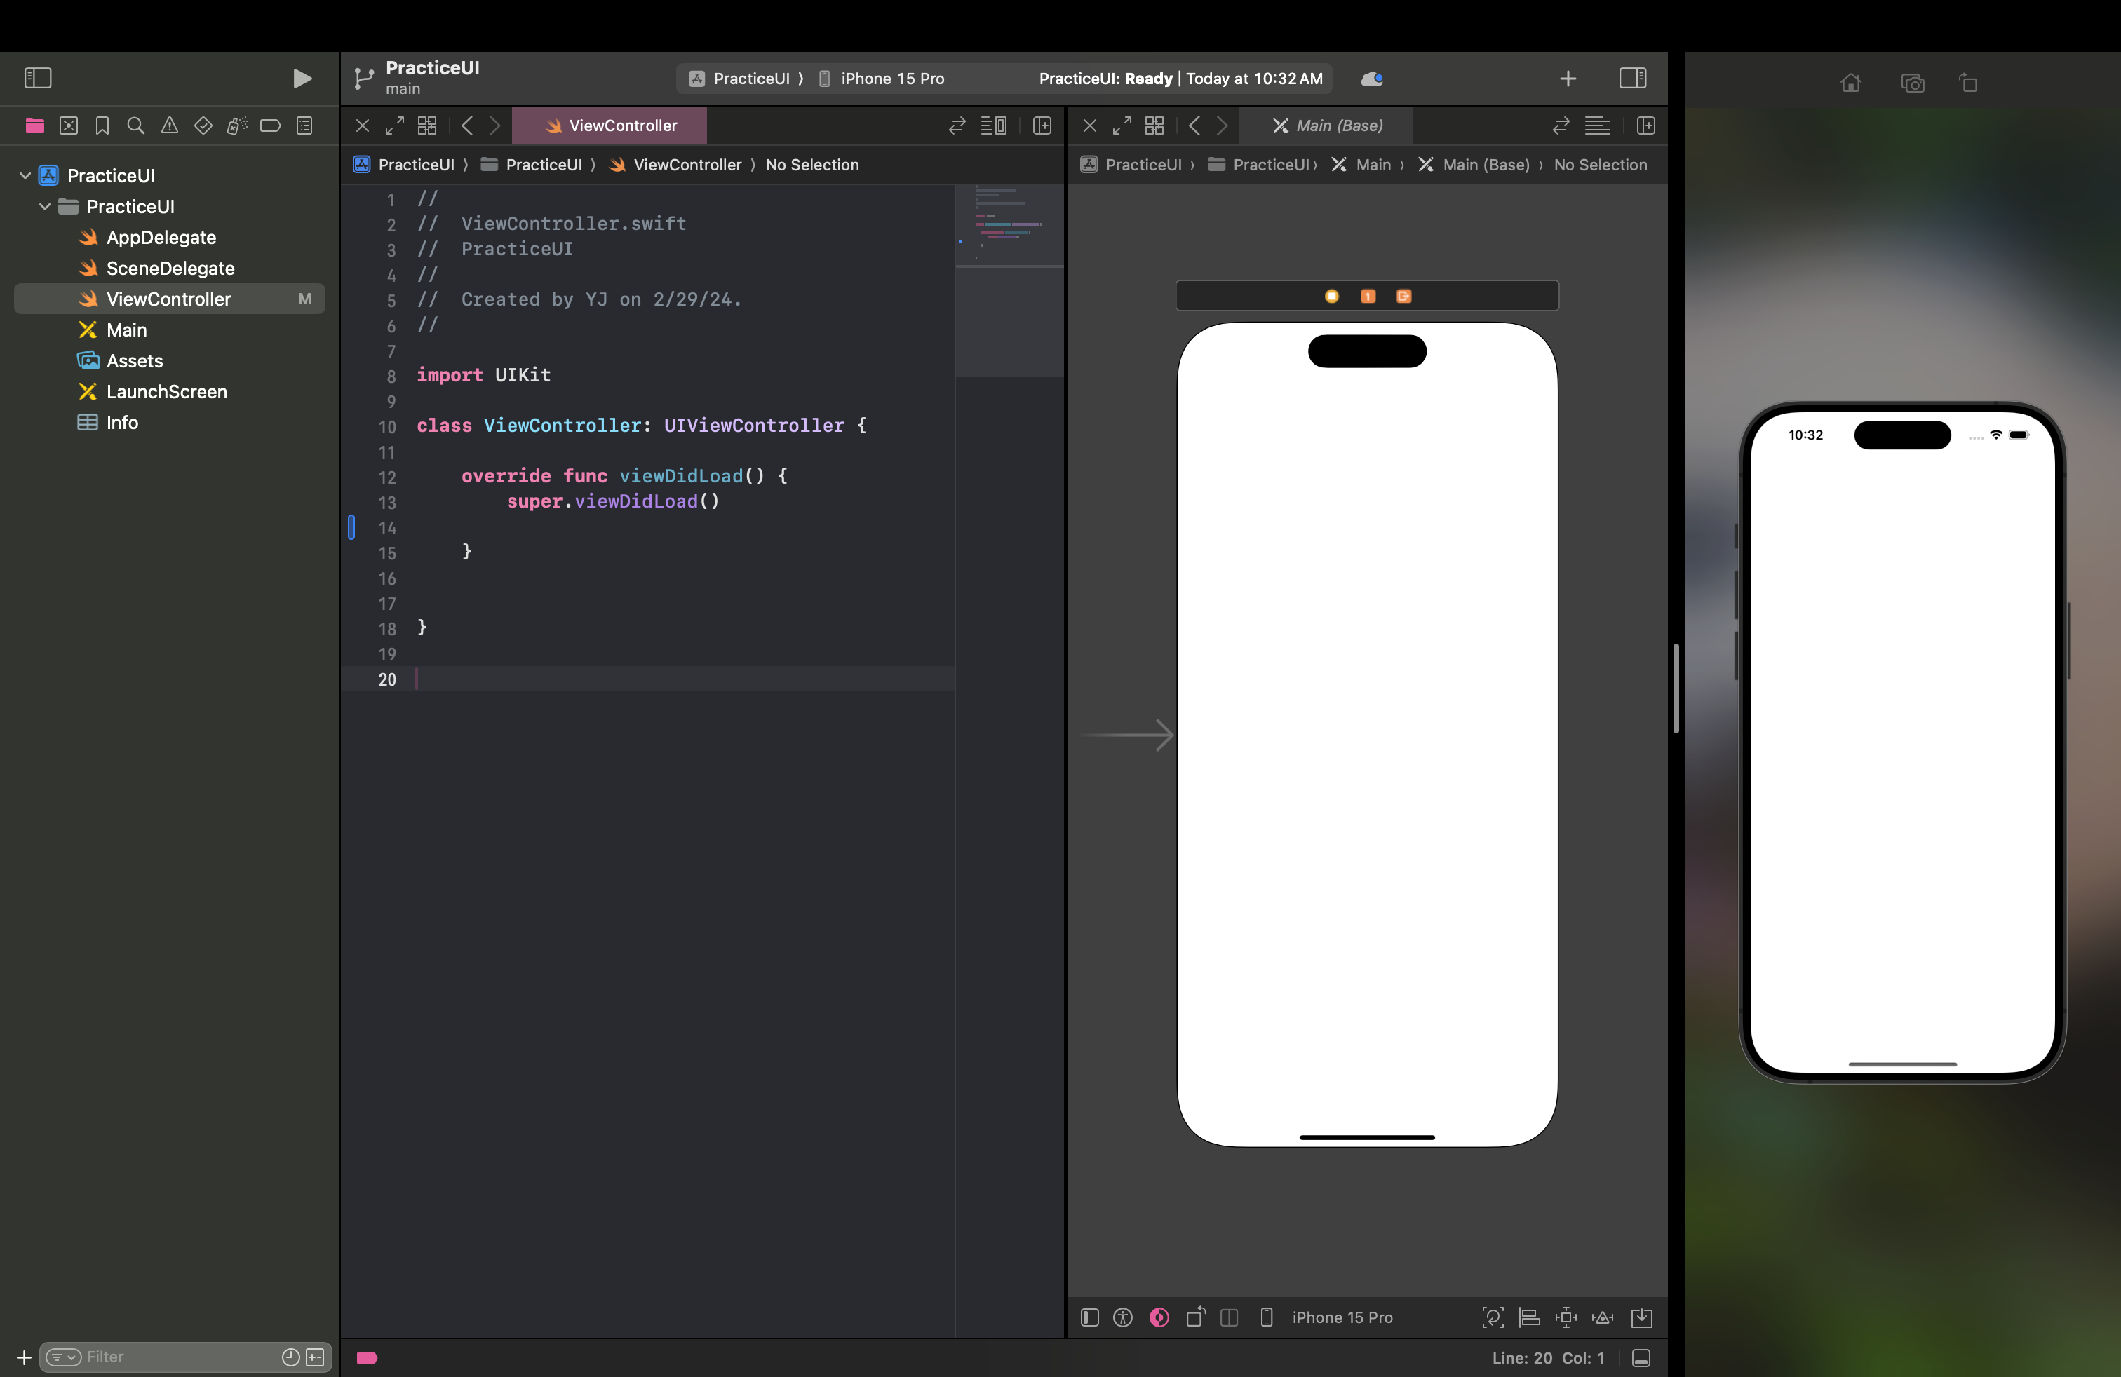Collapse the PracticeUI project root disclosure
The height and width of the screenshot is (1377, 2121).
[x=25, y=175]
